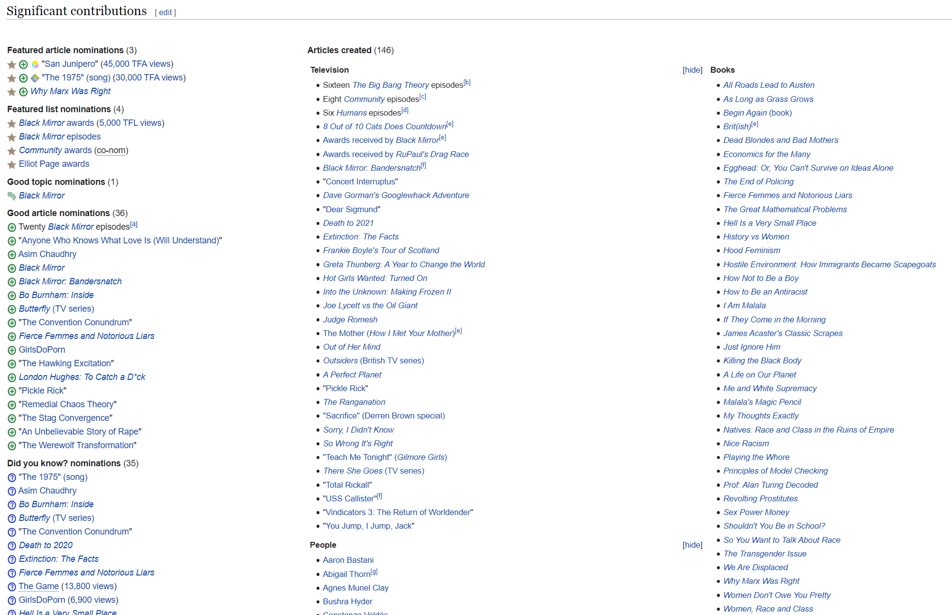Open The Ranganation article link

coord(354,402)
